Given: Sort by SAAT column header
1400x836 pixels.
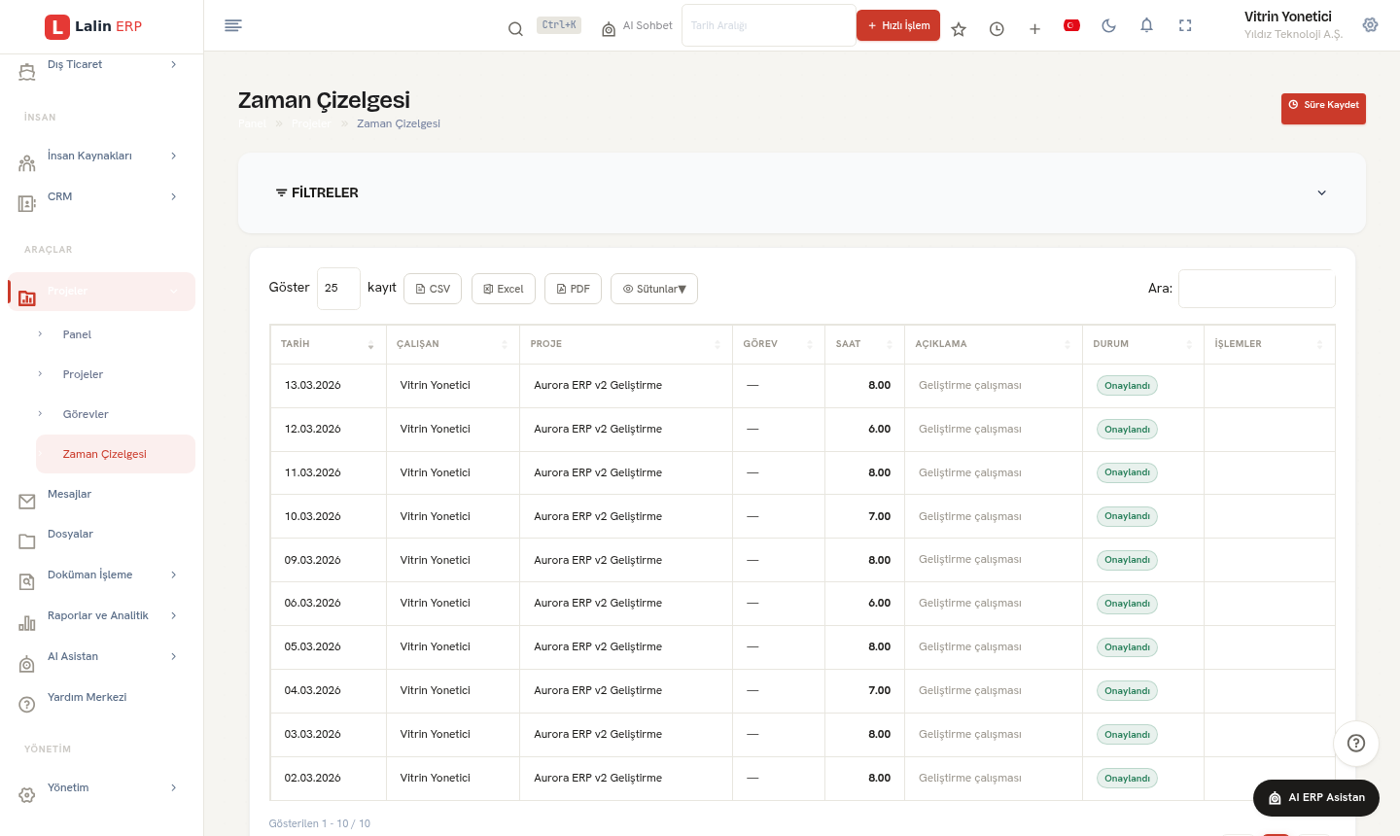Looking at the screenshot, I should [x=863, y=344].
